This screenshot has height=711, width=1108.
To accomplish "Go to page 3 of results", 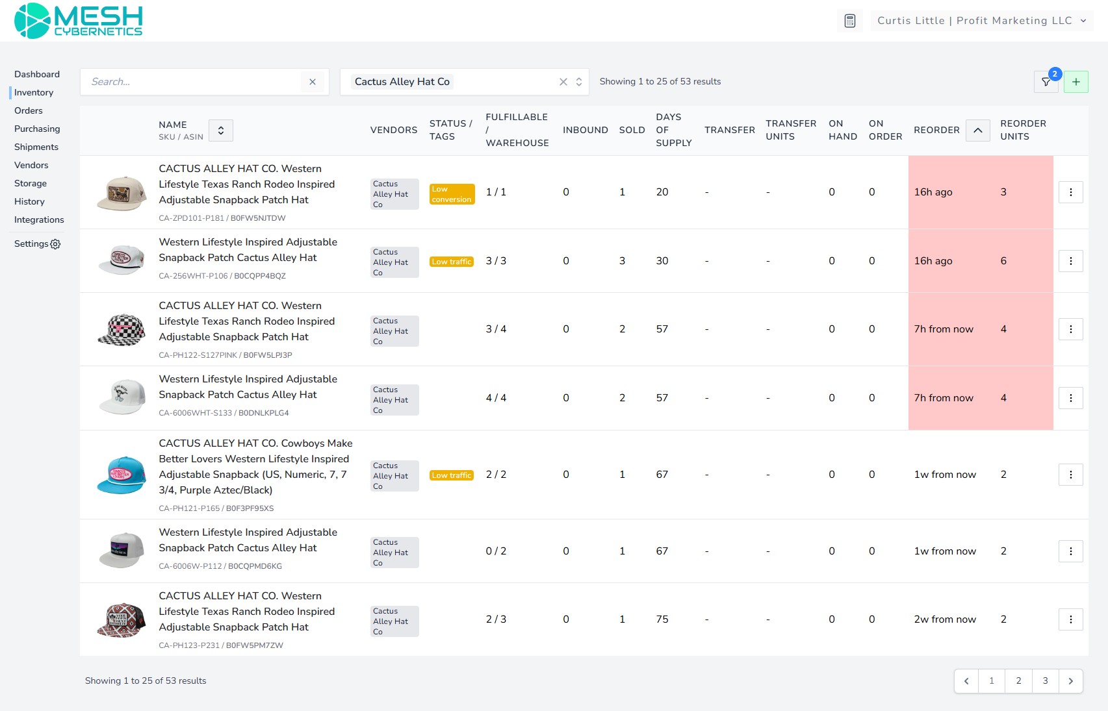I will tap(1045, 681).
